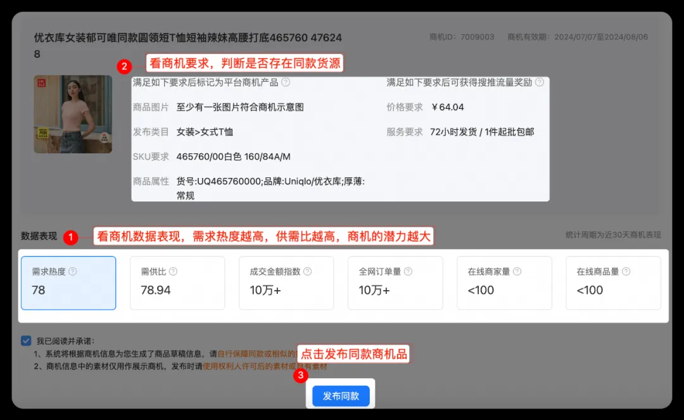
Task: Toggle the 我已阅读并承诺 checkbox
Action: pyautogui.click(x=26, y=341)
